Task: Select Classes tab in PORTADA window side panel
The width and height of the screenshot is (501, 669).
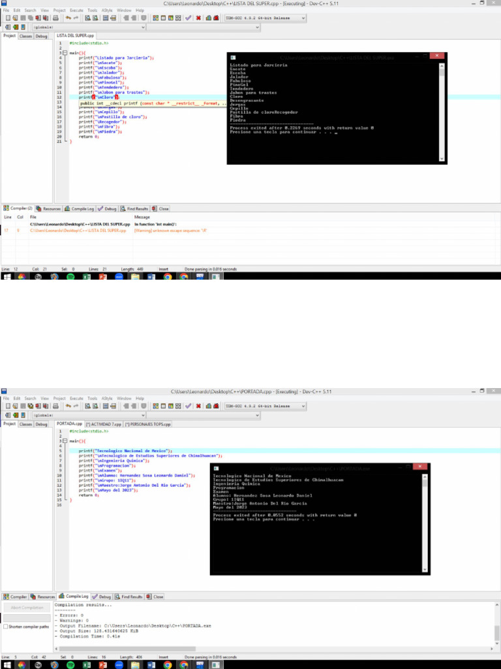Action: pos(25,424)
